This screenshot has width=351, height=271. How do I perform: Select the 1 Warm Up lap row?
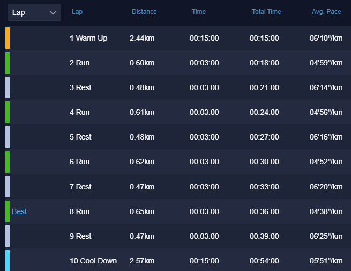pyautogui.click(x=178, y=38)
